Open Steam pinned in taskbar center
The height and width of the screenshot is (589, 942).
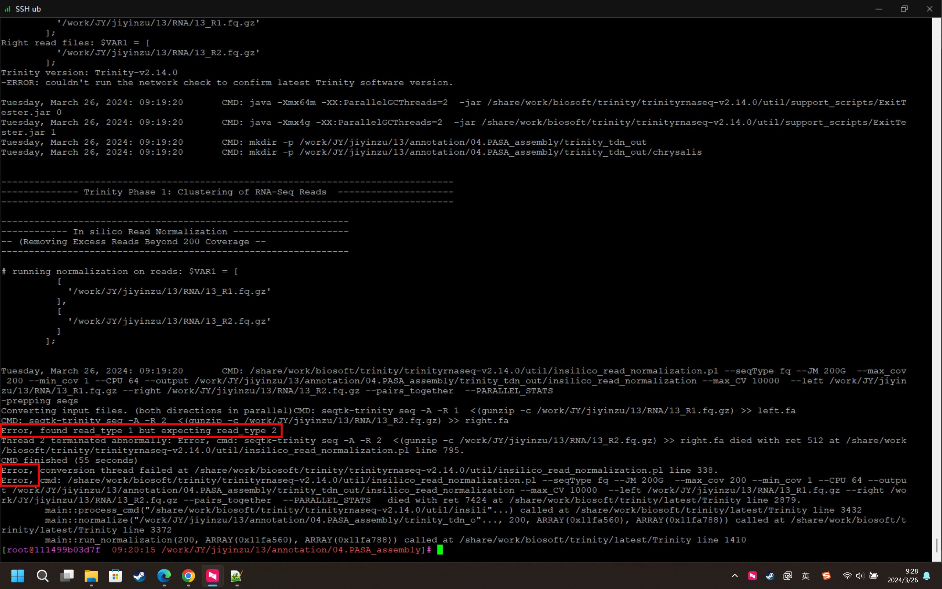coord(139,575)
